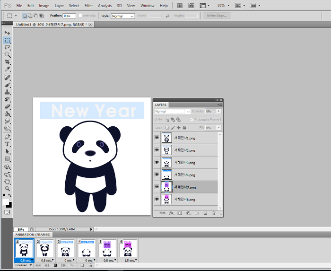Select animation frame 5 thumbnail
This screenshot has height=271, width=331.
click(x=107, y=248)
